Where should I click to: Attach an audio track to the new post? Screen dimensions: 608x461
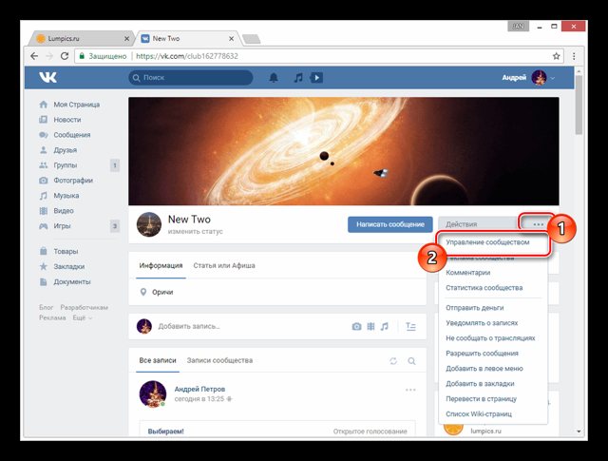(x=384, y=326)
